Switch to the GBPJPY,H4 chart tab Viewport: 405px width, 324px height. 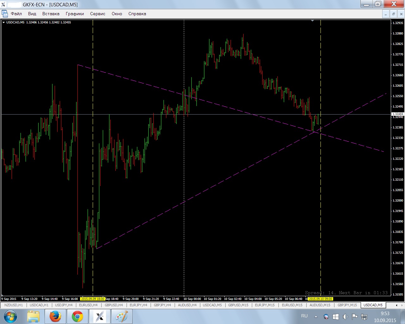pyautogui.click(x=162, y=305)
